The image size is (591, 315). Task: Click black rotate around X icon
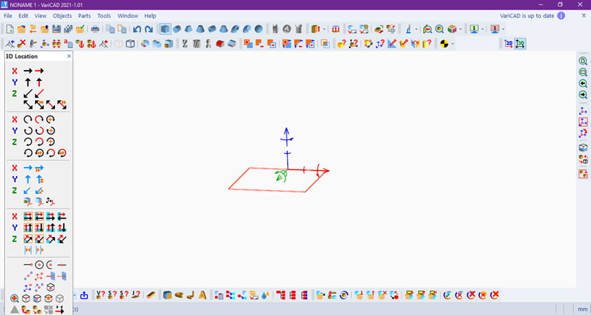(28, 119)
